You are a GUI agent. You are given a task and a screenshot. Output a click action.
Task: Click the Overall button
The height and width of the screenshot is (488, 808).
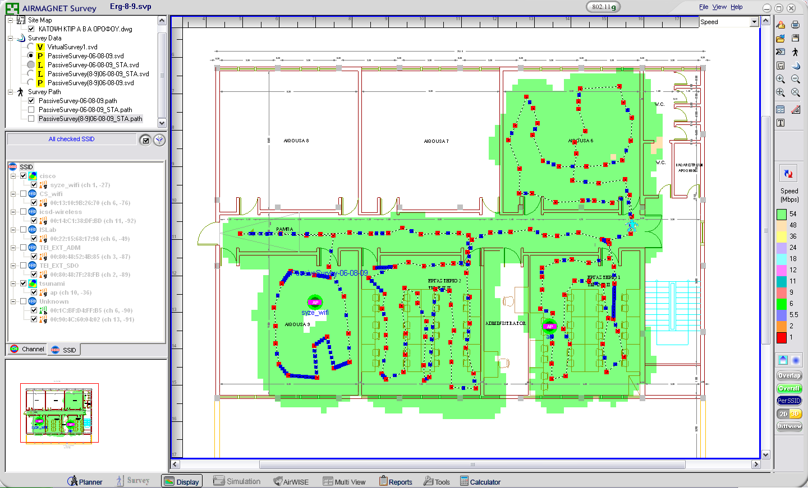pos(789,388)
